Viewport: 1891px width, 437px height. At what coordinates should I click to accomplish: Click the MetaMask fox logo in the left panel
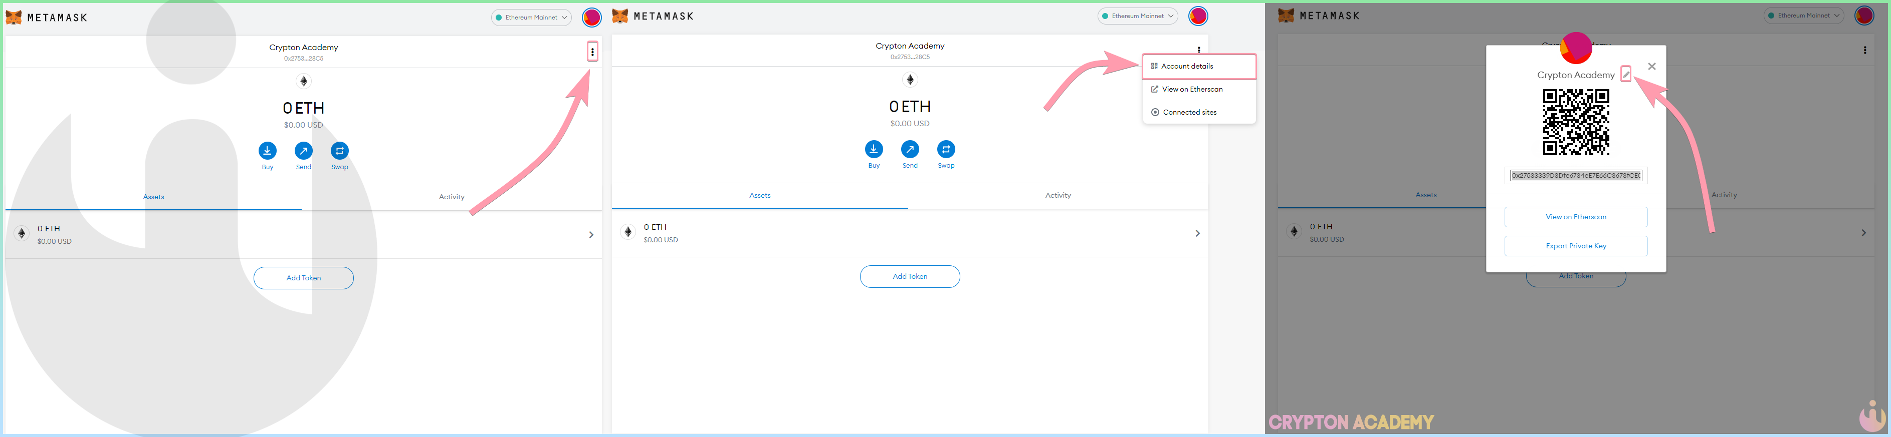14,17
